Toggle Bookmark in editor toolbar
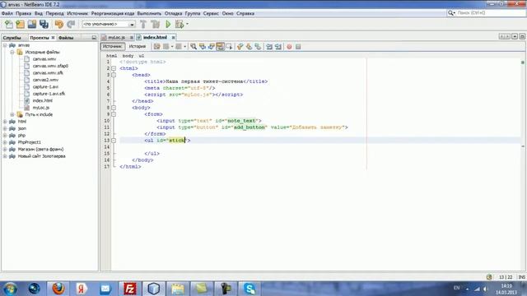The height and width of the screenshot is (296, 527). tap(258, 47)
